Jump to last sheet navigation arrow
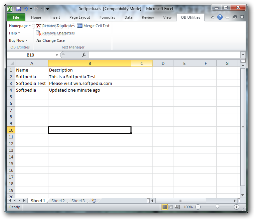The image size is (255, 220). pos(24,201)
